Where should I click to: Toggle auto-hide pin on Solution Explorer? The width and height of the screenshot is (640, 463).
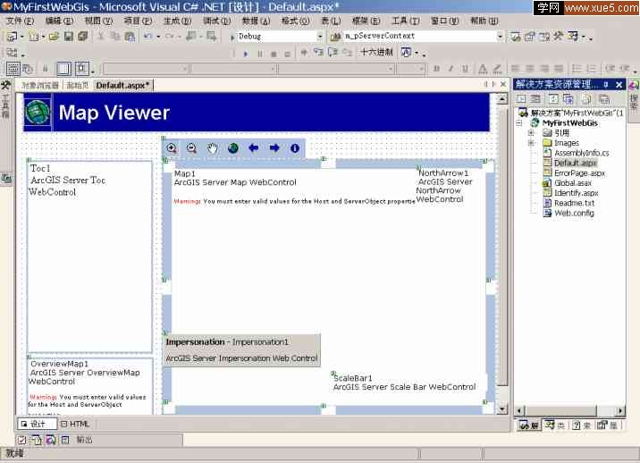[x=606, y=85]
